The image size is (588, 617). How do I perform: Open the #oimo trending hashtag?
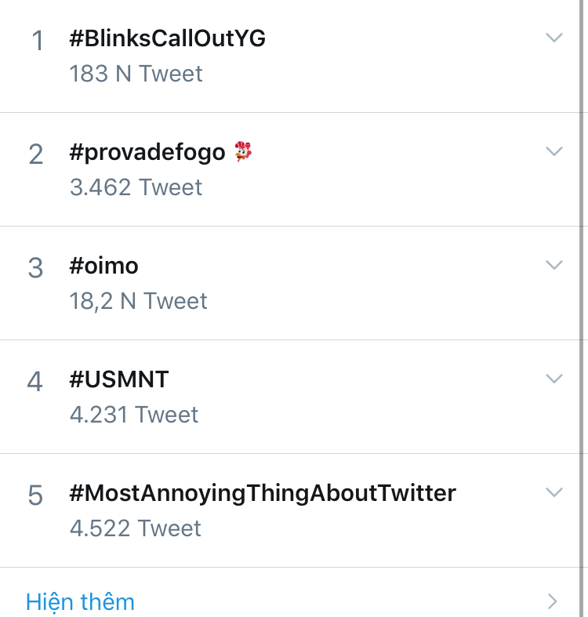(103, 266)
